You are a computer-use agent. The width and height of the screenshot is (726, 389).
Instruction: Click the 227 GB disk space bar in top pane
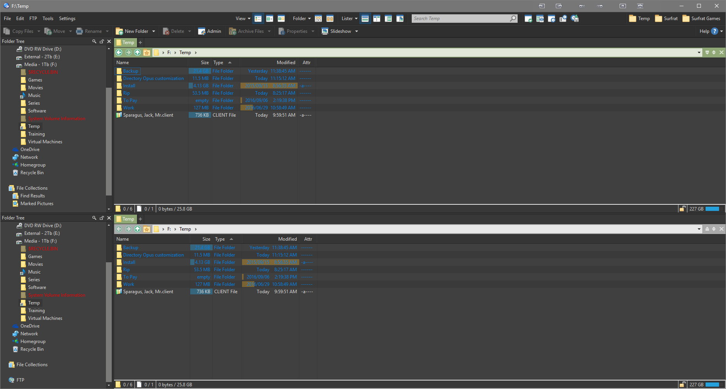(x=712, y=209)
